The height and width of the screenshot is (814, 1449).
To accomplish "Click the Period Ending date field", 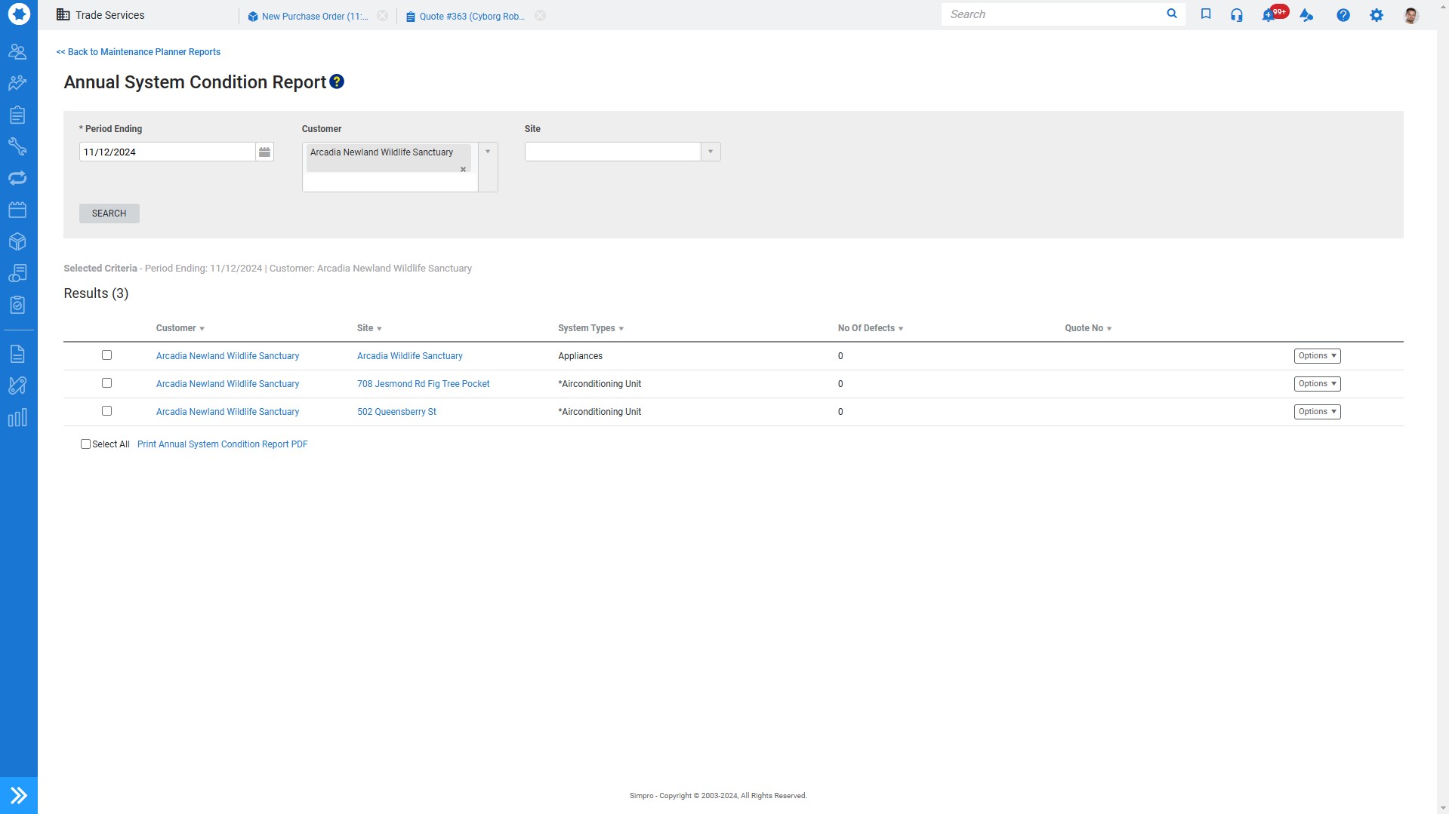I will pyautogui.click(x=167, y=152).
